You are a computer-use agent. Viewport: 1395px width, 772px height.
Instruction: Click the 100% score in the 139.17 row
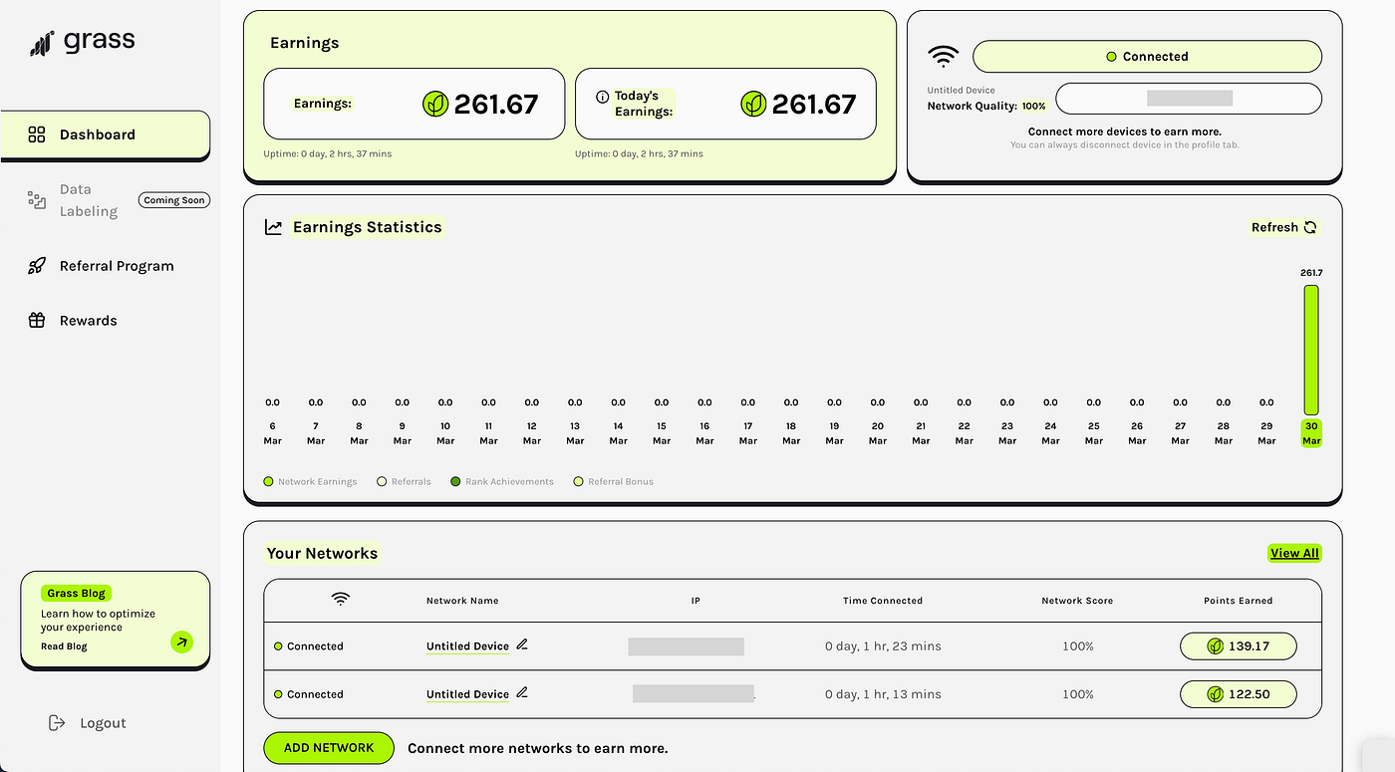pyautogui.click(x=1078, y=646)
